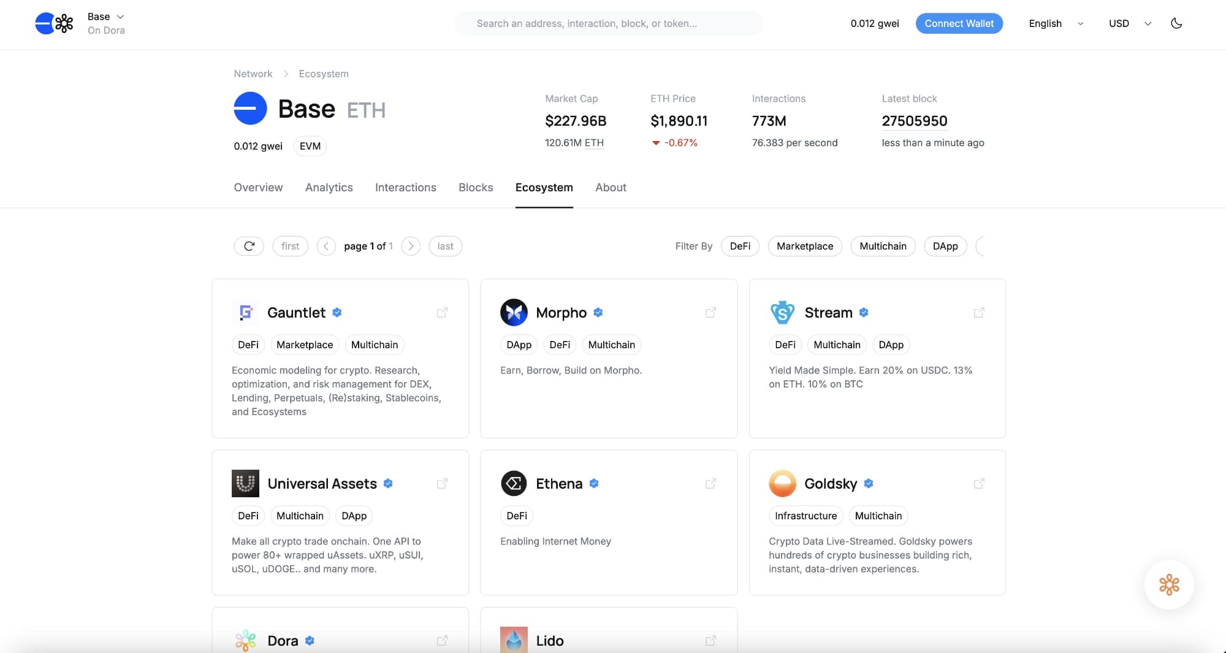Viewport: 1226px width, 653px height.
Task: Open latest block 27505950 link
Action: [x=914, y=121]
